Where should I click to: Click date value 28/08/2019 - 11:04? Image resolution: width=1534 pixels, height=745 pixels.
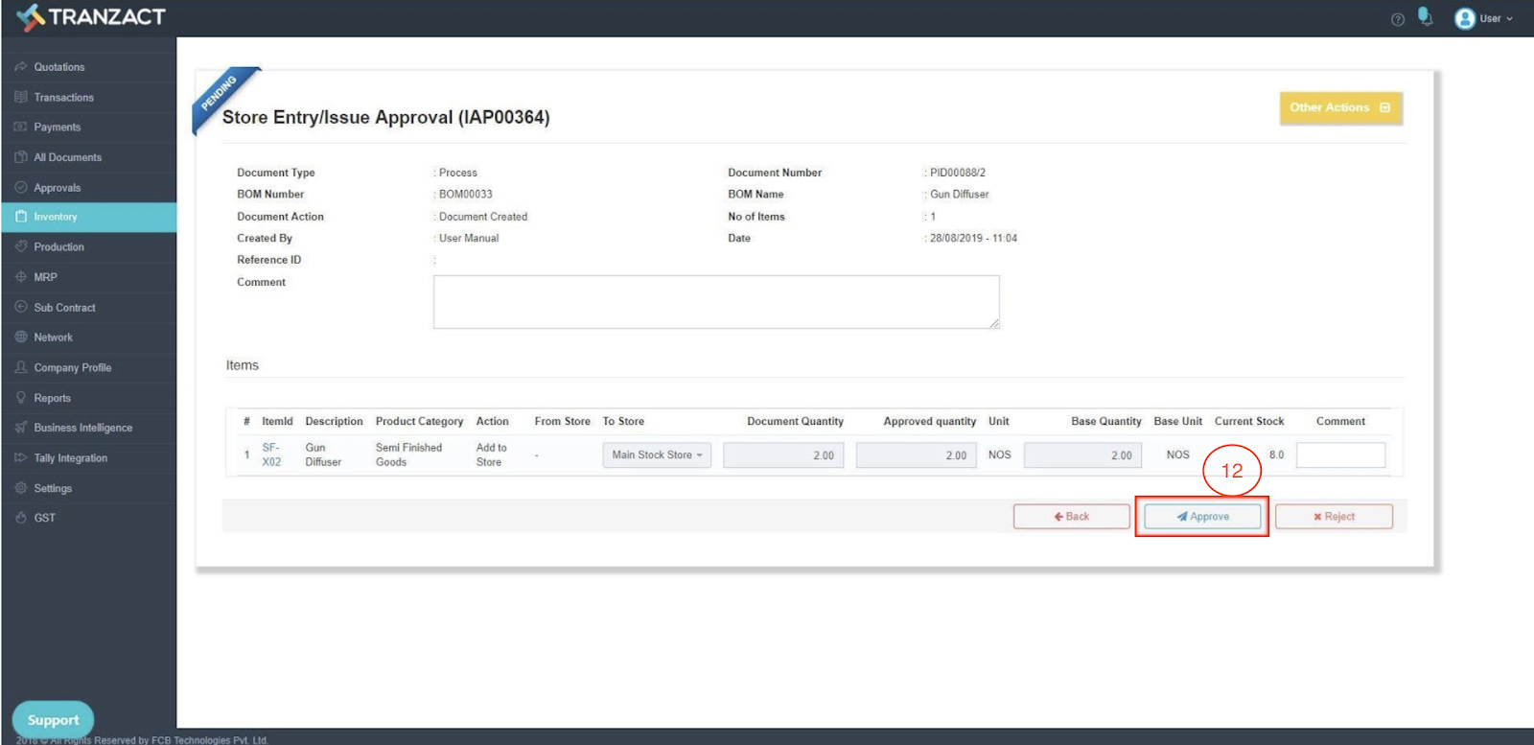(x=973, y=238)
